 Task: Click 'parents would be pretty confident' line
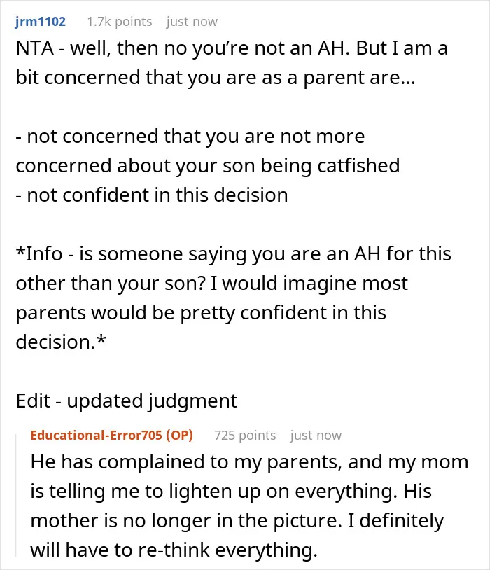[x=201, y=312]
